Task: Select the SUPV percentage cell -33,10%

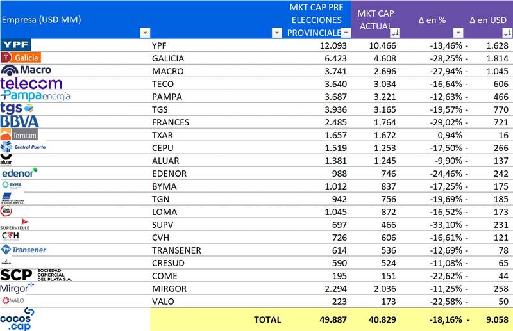Action: tap(444, 225)
